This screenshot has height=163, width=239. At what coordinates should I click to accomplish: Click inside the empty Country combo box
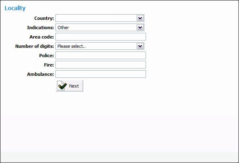pyautogui.click(x=100, y=18)
